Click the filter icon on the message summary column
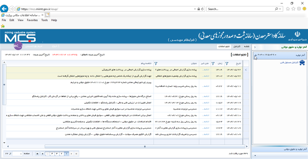Screen dimensions: 308x159 pyautogui.click(x=156, y=64)
